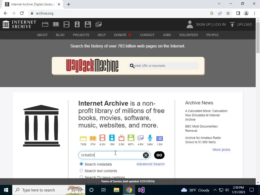Click the user avatar icon near Sign Up
This screenshot has width=260, height=195.
(x=190, y=24)
